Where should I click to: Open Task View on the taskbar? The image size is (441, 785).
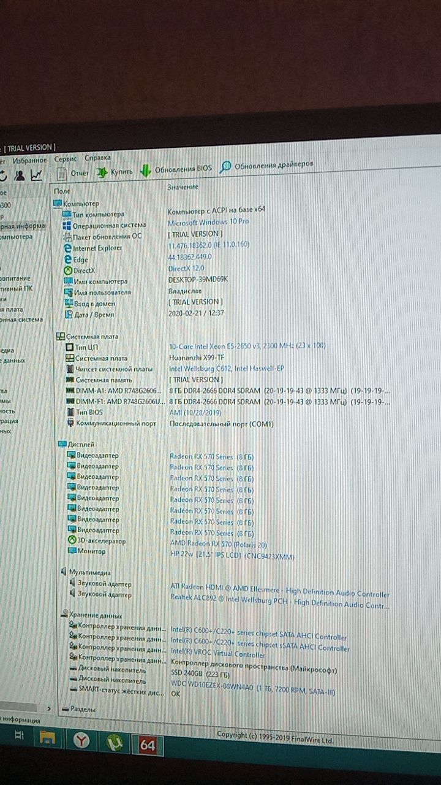(19, 736)
